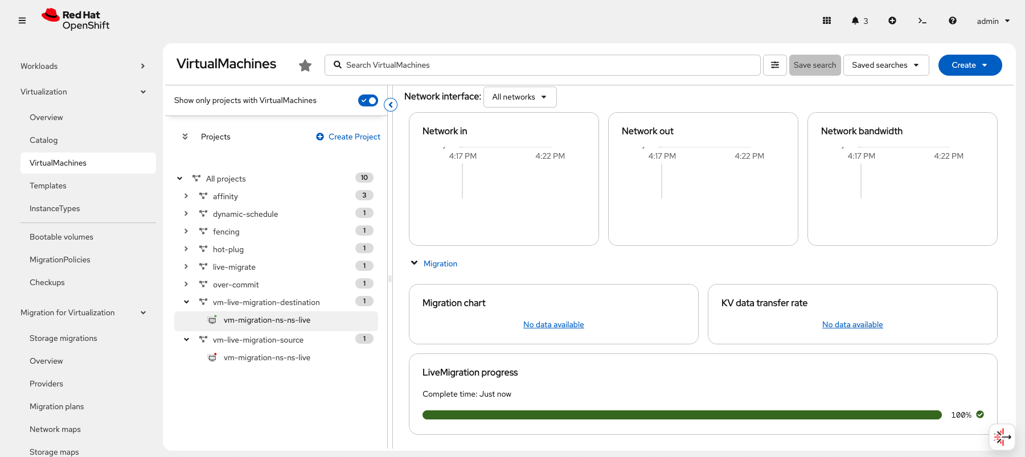Open the notifications bell
Viewport: 1025px width, 457px height.
click(x=855, y=20)
